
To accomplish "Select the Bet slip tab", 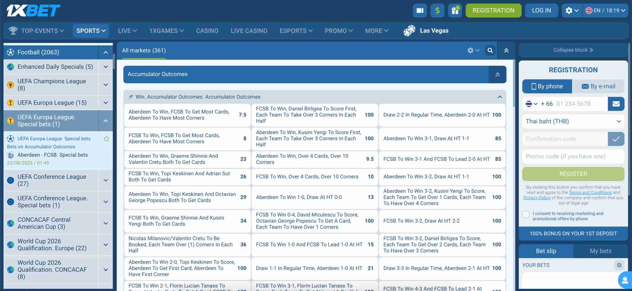I will (546, 251).
